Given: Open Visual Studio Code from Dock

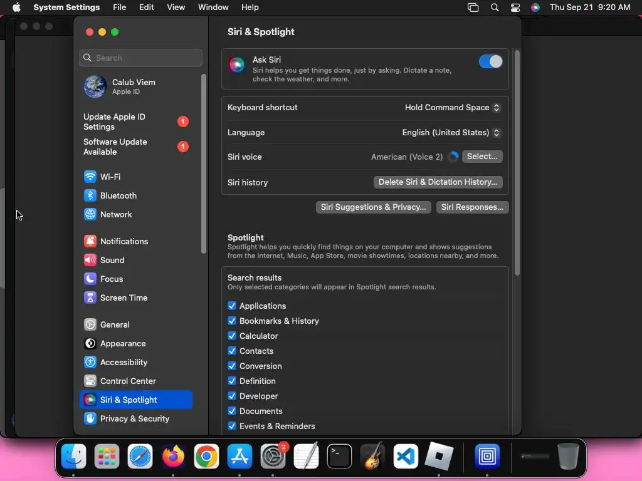Looking at the screenshot, I should (406, 456).
